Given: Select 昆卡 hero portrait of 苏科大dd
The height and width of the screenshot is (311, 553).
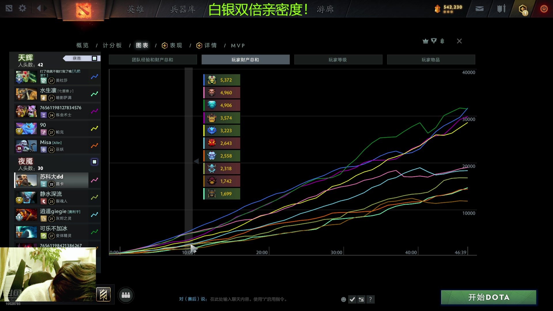Looking at the screenshot, I should pyautogui.click(x=26, y=180).
